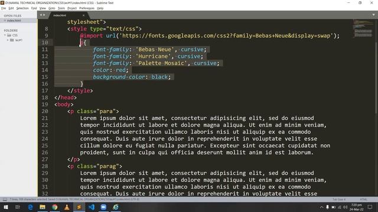
Task: Open the tab list dropdown arrow
Action: tap(373, 15)
